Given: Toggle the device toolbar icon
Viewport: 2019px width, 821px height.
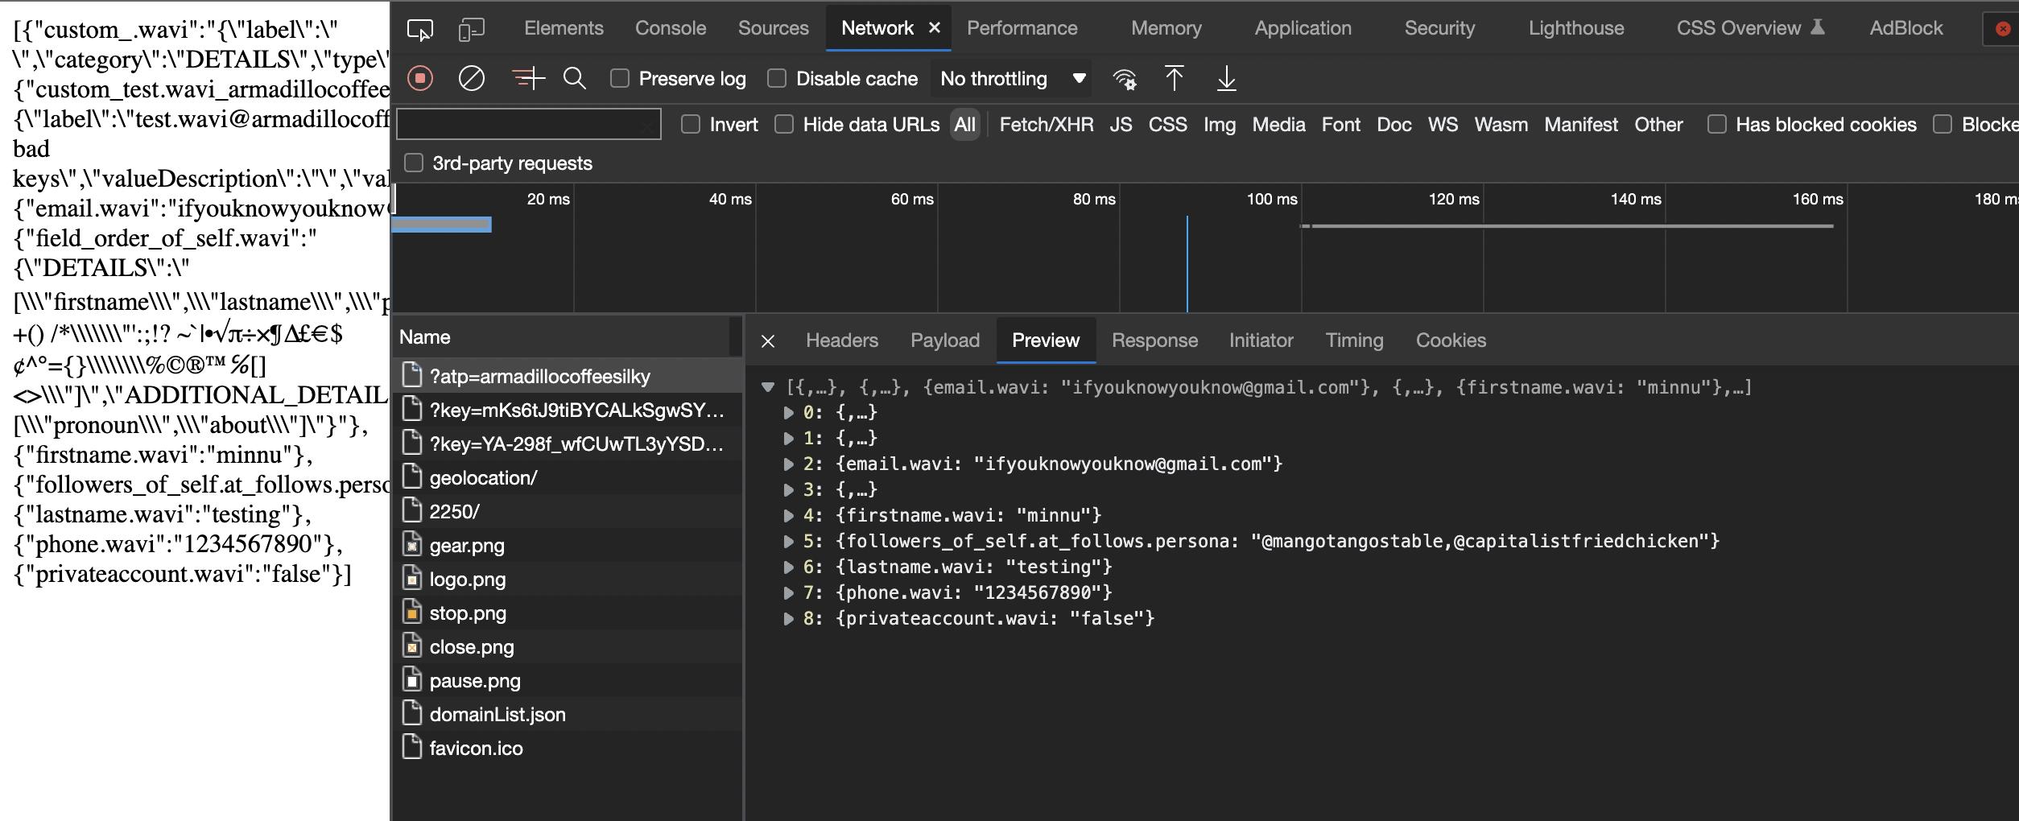Looking at the screenshot, I should 471,28.
